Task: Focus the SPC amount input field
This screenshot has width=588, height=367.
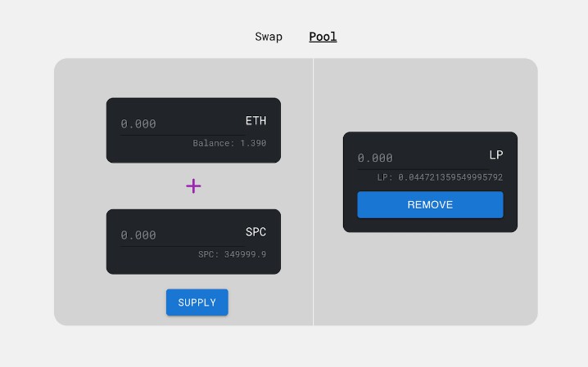Action: pyautogui.click(x=172, y=235)
